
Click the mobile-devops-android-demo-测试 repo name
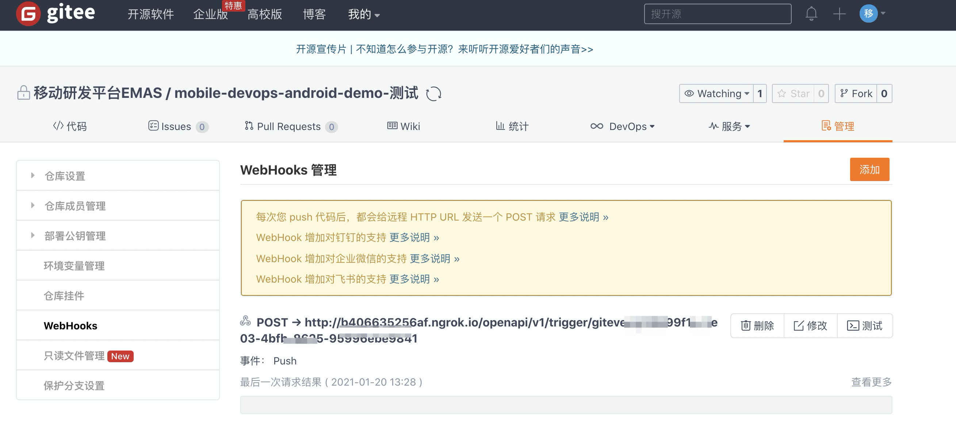pyautogui.click(x=296, y=93)
